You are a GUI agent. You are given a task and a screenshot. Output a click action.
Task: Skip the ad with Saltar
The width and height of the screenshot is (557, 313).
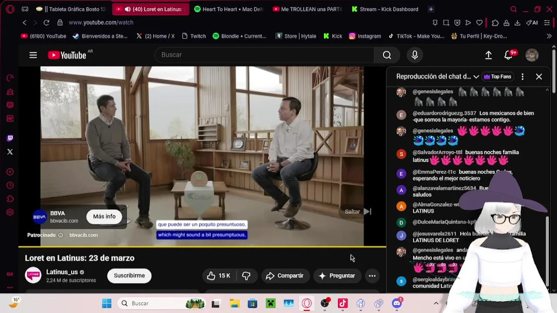358,212
